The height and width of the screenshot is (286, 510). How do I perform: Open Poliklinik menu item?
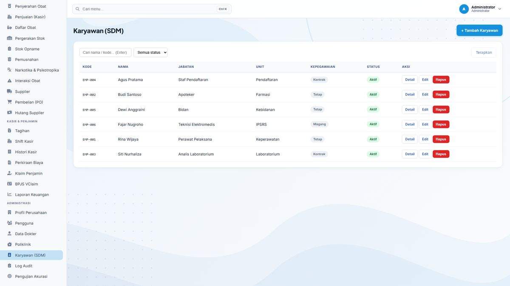point(31,244)
